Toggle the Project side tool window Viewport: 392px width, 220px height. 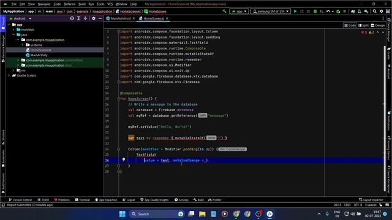3,23
